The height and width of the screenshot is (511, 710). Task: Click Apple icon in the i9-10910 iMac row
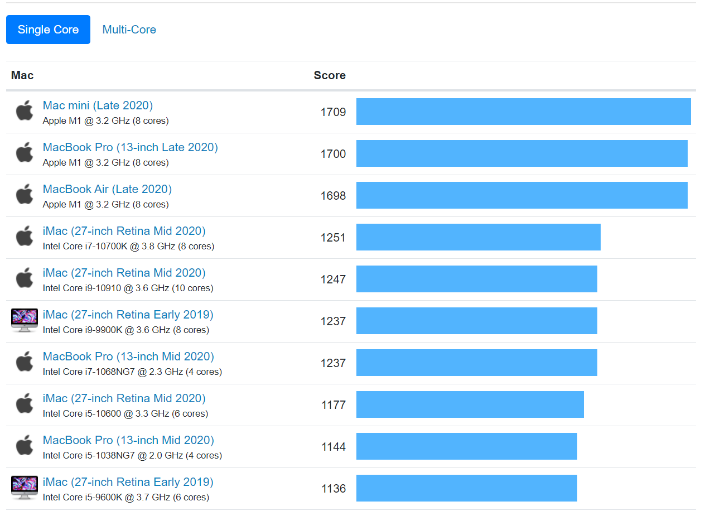coord(25,278)
